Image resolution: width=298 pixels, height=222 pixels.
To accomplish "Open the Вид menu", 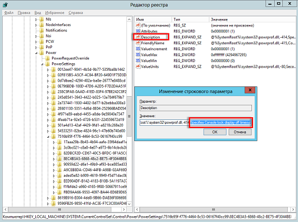I will pyautogui.click(x=37, y=12).
